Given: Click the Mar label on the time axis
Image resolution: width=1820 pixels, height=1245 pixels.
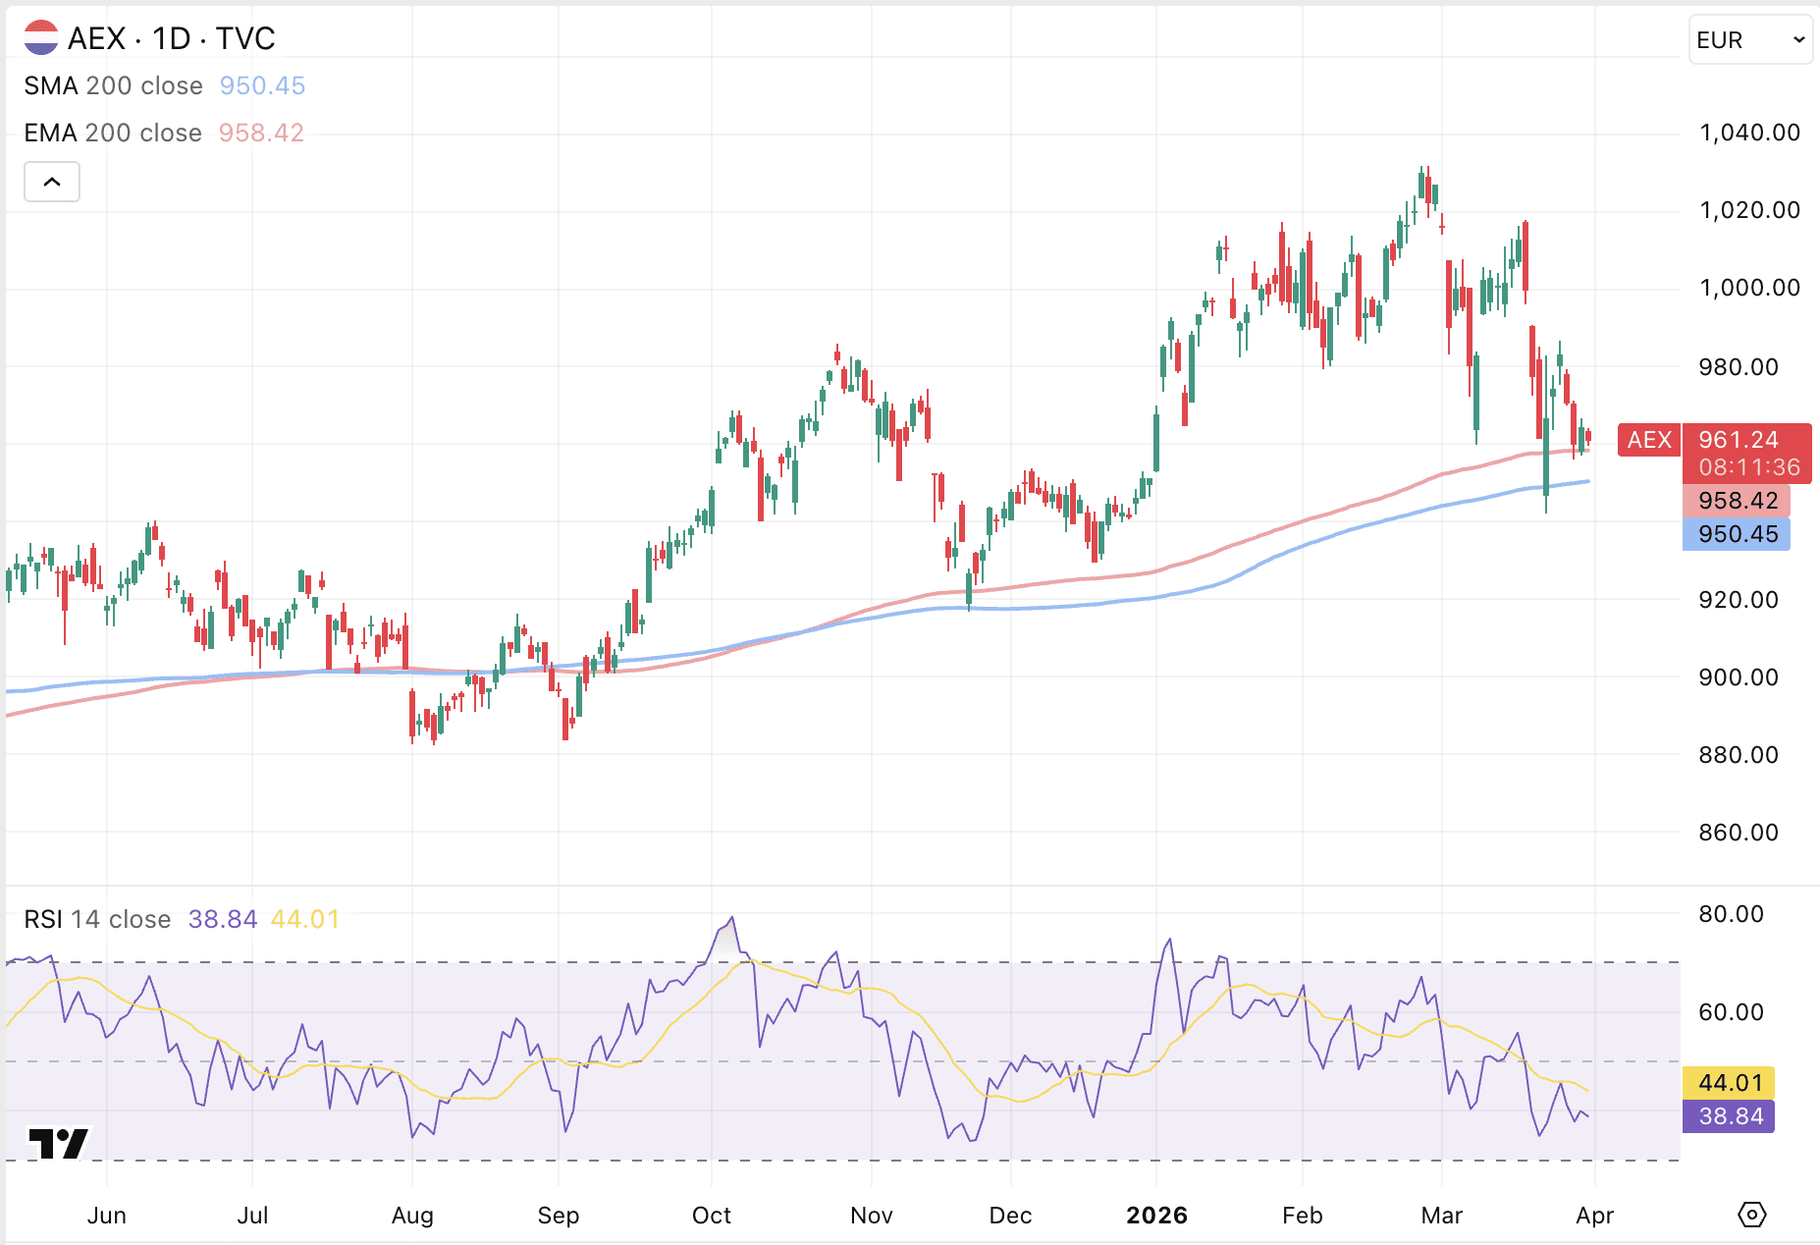Looking at the screenshot, I should pos(1441,1216).
